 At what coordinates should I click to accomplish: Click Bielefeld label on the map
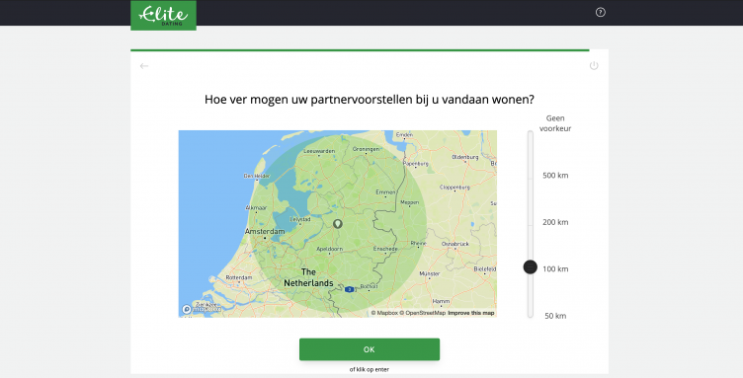[485, 269]
